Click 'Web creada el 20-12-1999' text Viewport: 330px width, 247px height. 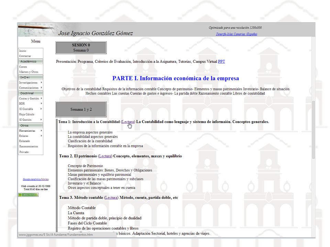coord(35,186)
